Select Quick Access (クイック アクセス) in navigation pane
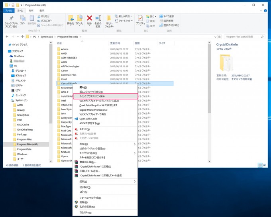The width and height of the screenshot is (271, 217). [x=20, y=45]
